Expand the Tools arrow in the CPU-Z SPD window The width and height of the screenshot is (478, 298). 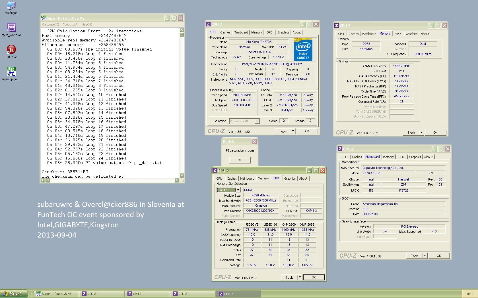point(300,277)
